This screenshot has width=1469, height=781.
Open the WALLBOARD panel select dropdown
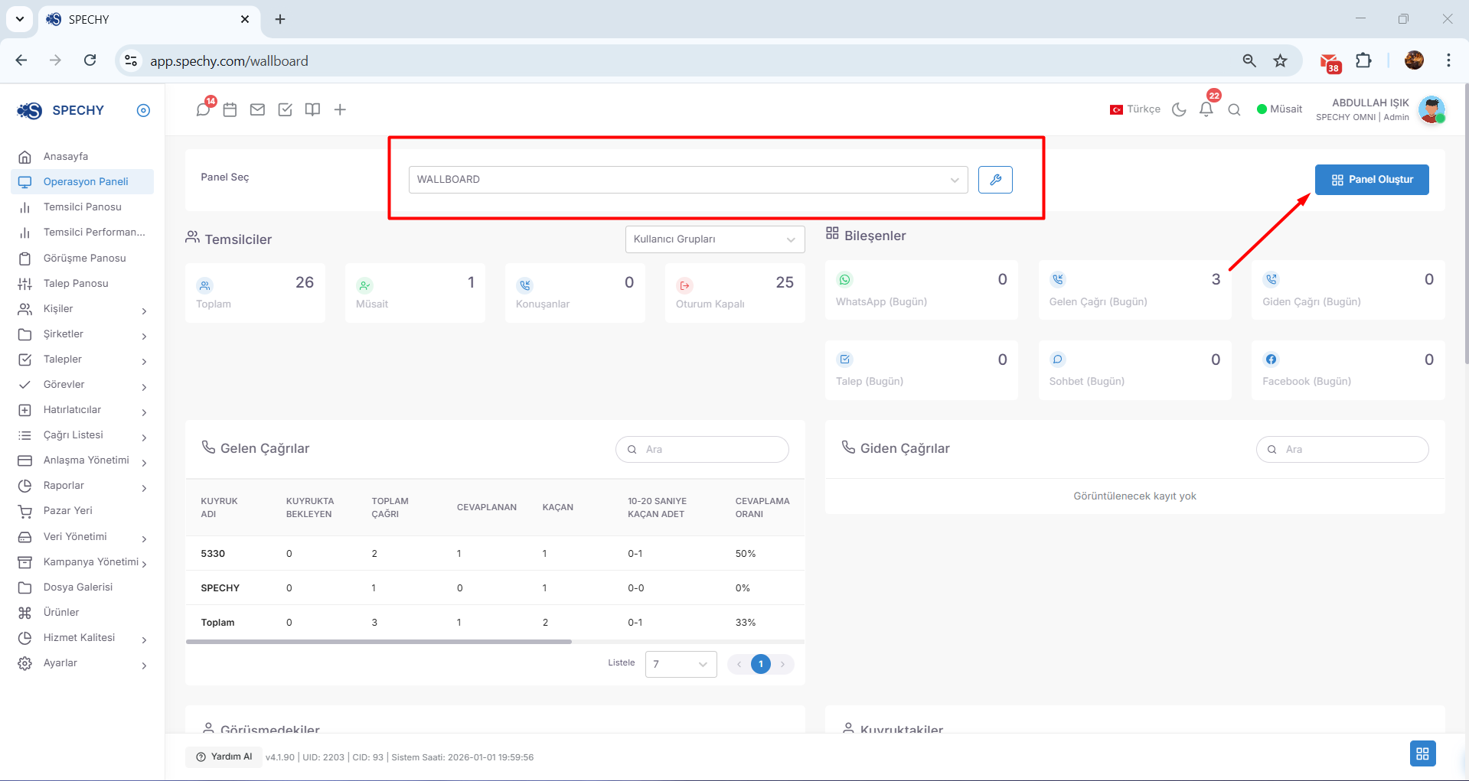[687, 180]
